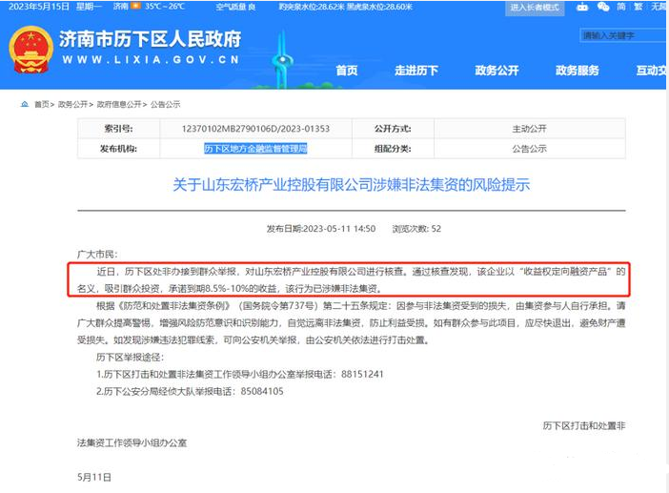Click the 35℃~26℃ temperature text
Viewport: 669px width, 493px height.
click(x=165, y=7)
